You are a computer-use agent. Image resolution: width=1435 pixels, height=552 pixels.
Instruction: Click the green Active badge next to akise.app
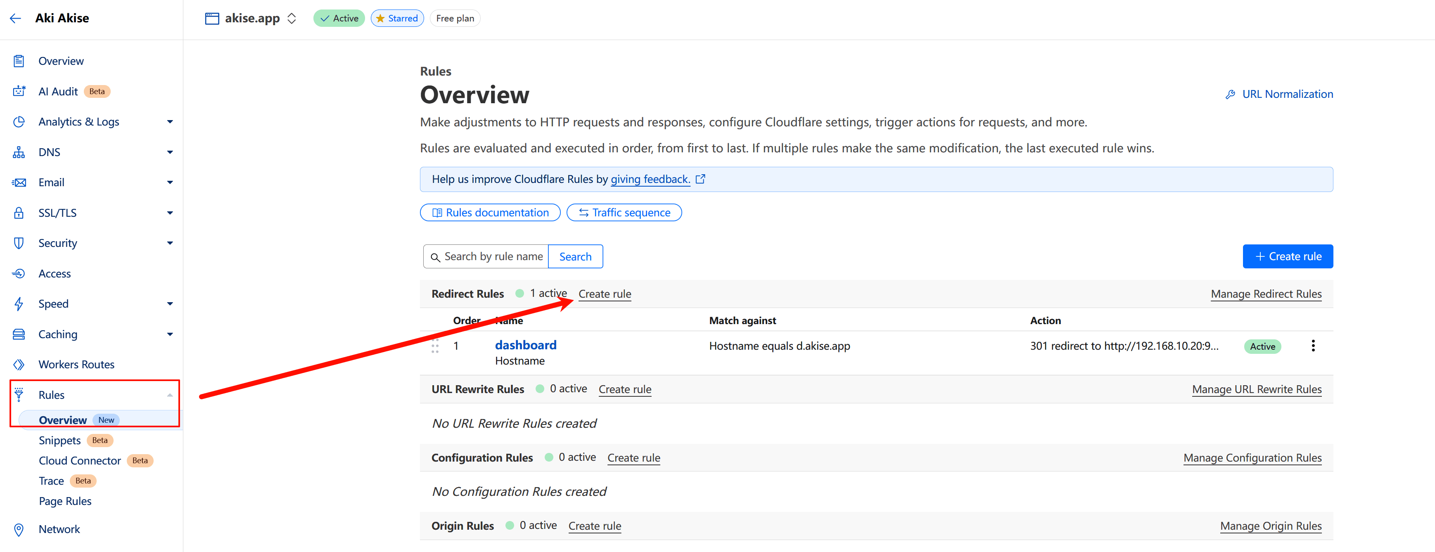tap(339, 19)
